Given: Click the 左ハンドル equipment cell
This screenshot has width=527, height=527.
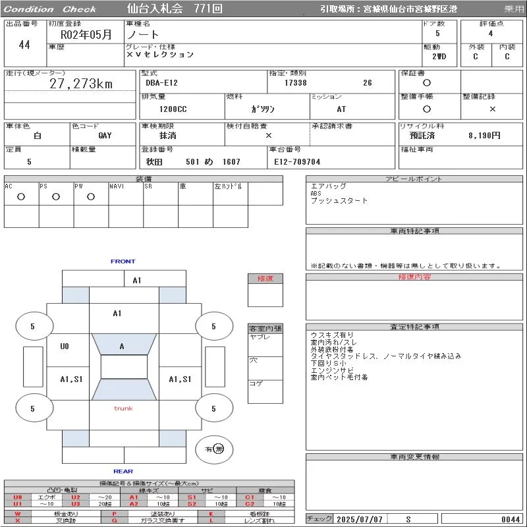Looking at the screenshot, I should [x=231, y=194].
